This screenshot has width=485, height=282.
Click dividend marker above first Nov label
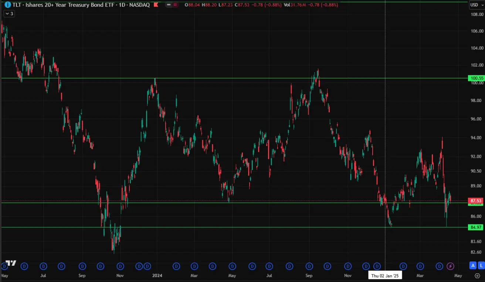coord(120,266)
